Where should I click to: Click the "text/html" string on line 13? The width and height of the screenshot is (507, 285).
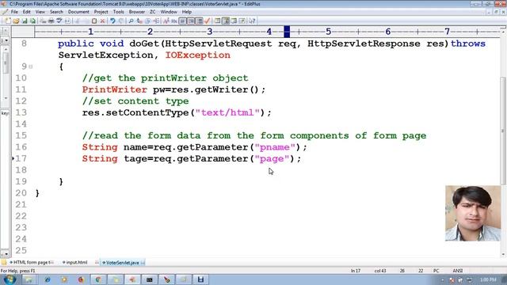click(227, 112)
